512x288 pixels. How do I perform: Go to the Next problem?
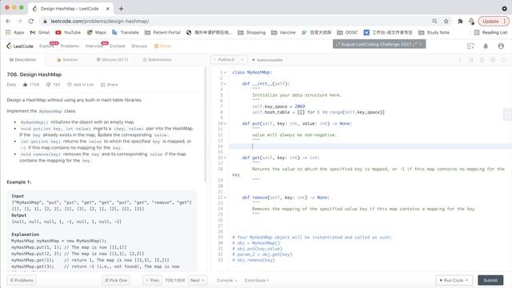[198, 280]
